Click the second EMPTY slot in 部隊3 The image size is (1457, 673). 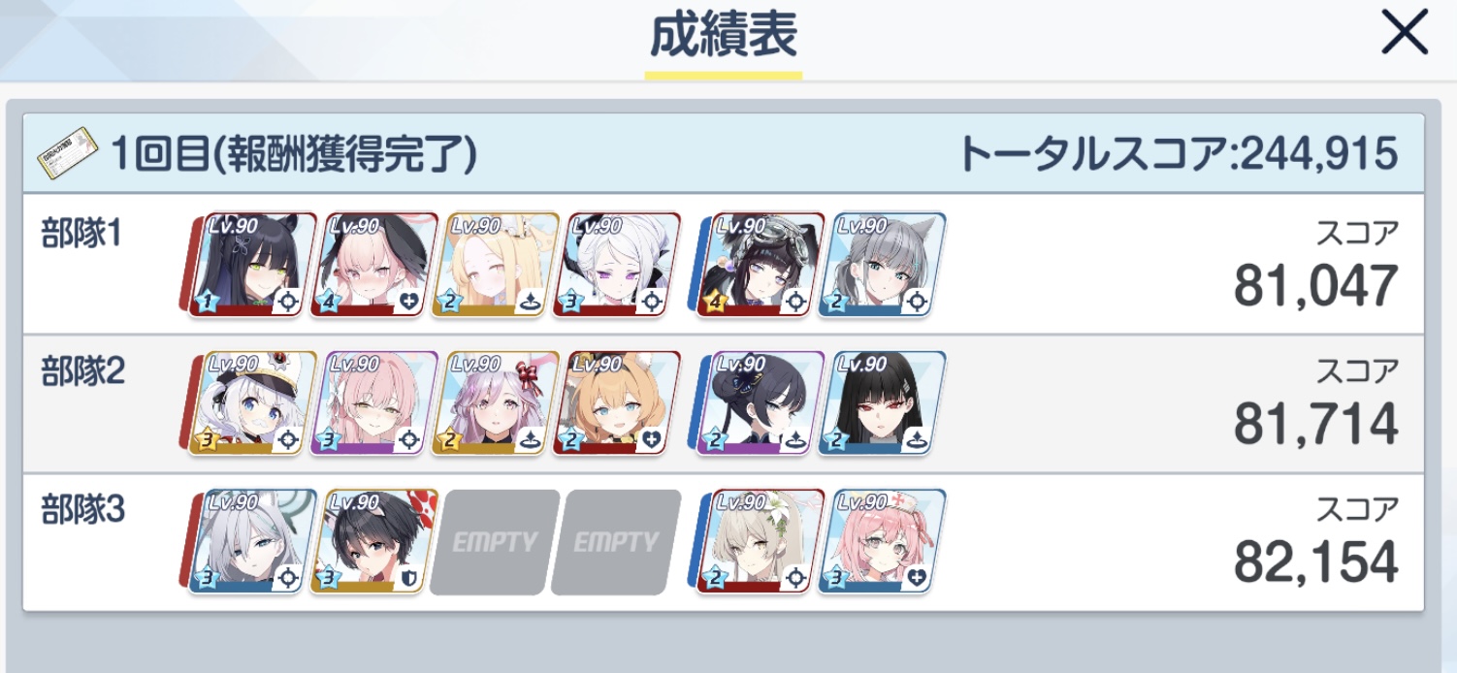coord(616,542)
